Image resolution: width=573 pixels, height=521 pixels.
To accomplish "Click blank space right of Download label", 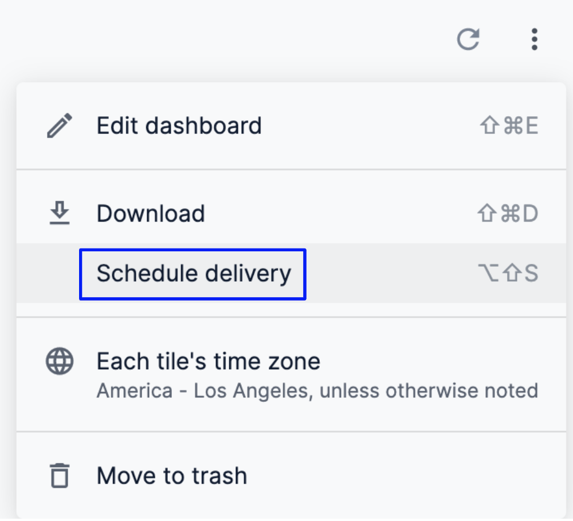I will [x=338, y=214].
